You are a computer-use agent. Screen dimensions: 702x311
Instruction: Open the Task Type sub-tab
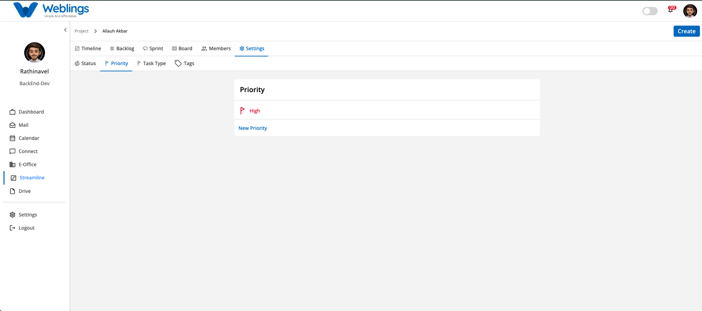[151, 63]
